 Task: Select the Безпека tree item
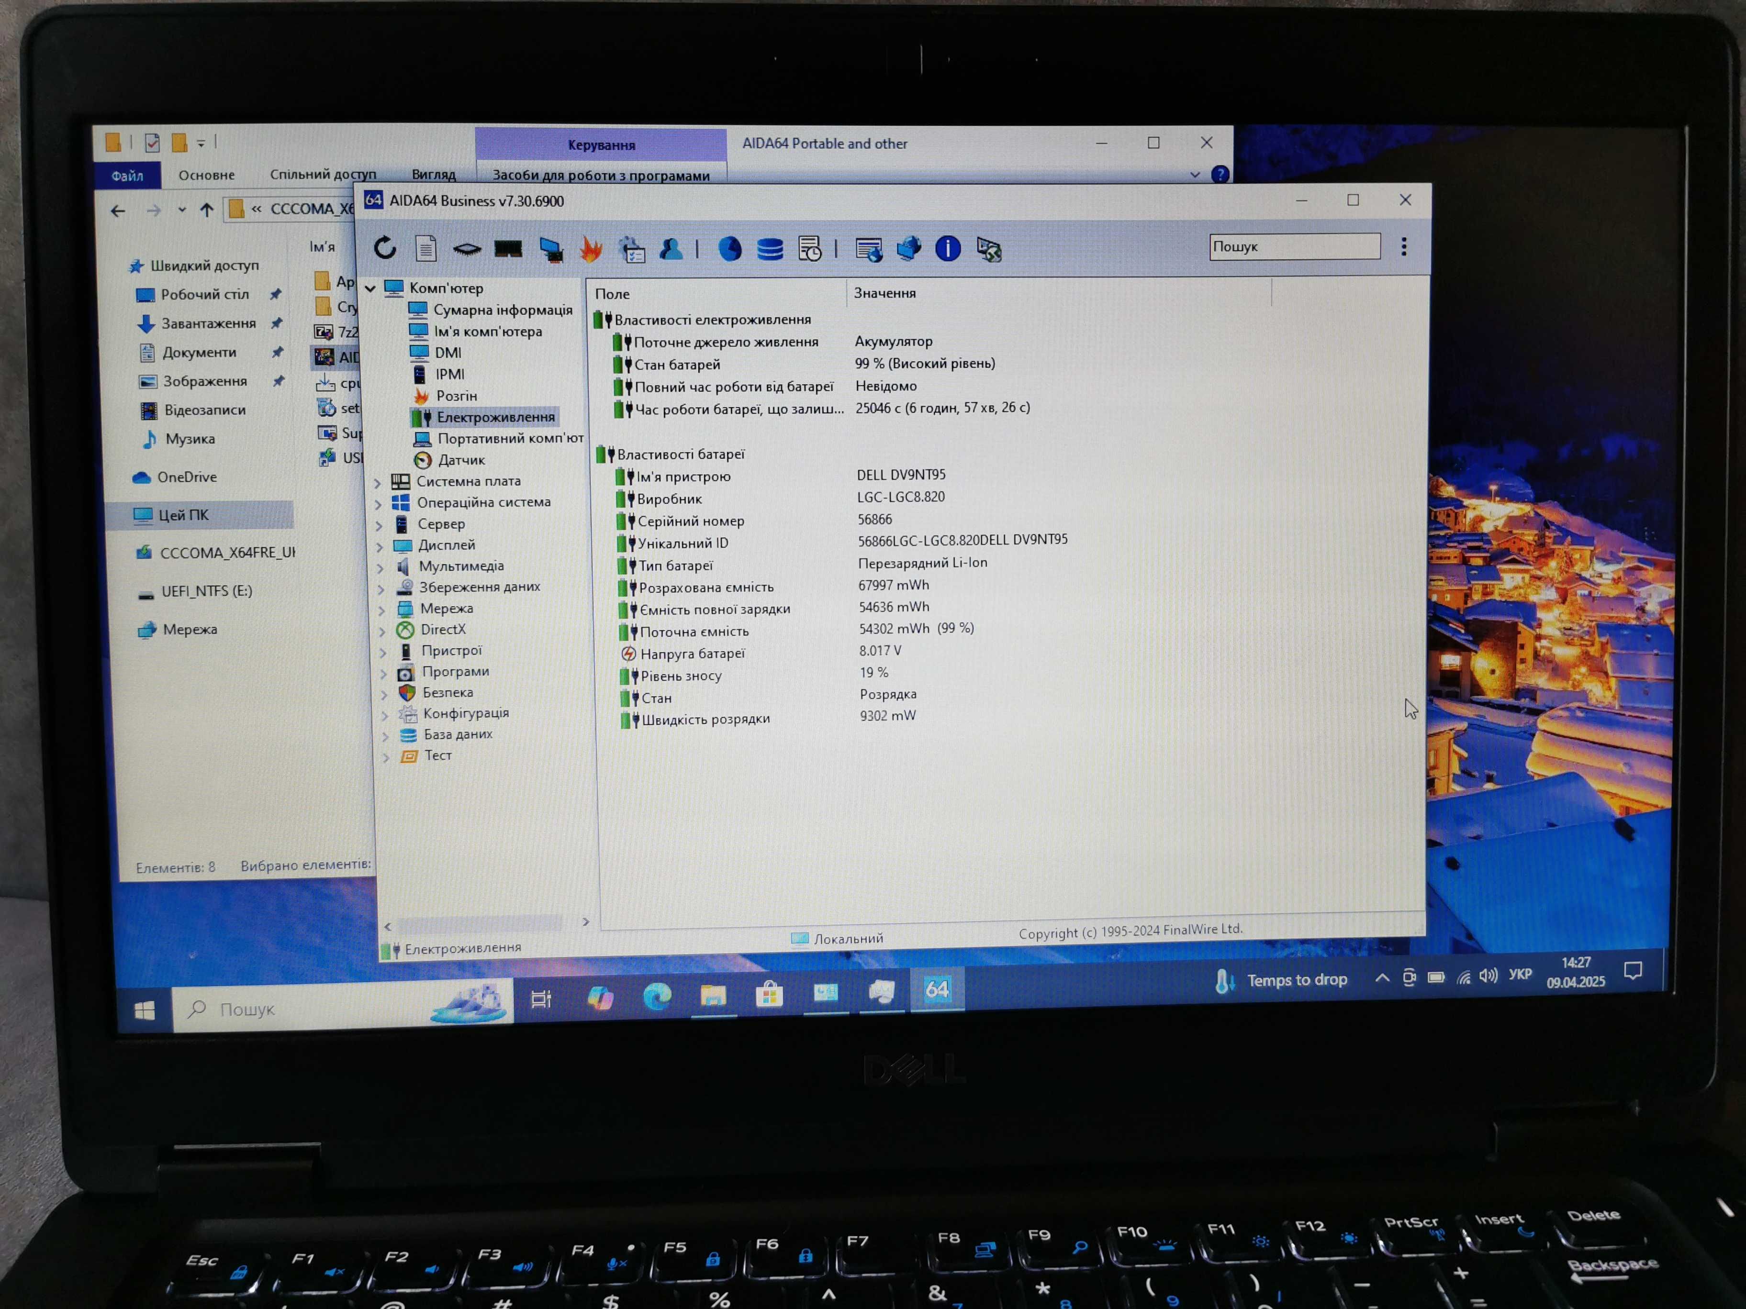(448, 692)
